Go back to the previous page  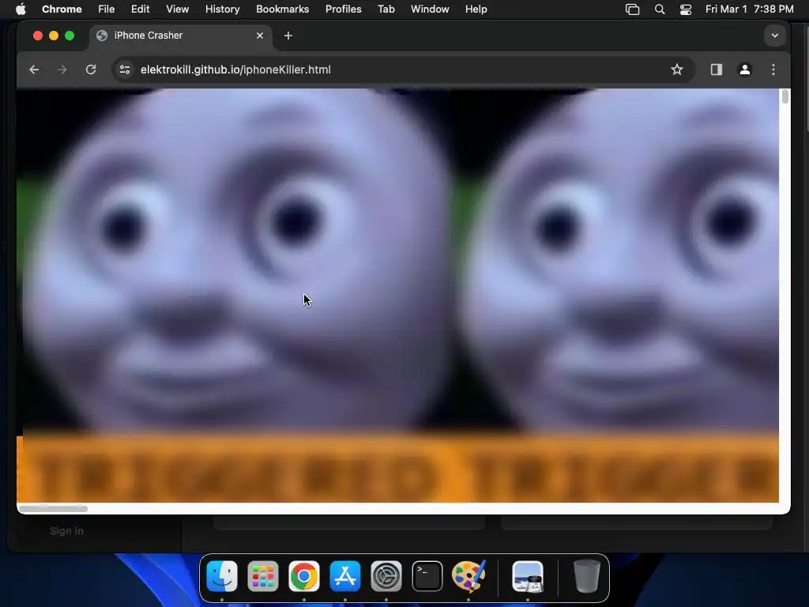[x=34, y=70]
